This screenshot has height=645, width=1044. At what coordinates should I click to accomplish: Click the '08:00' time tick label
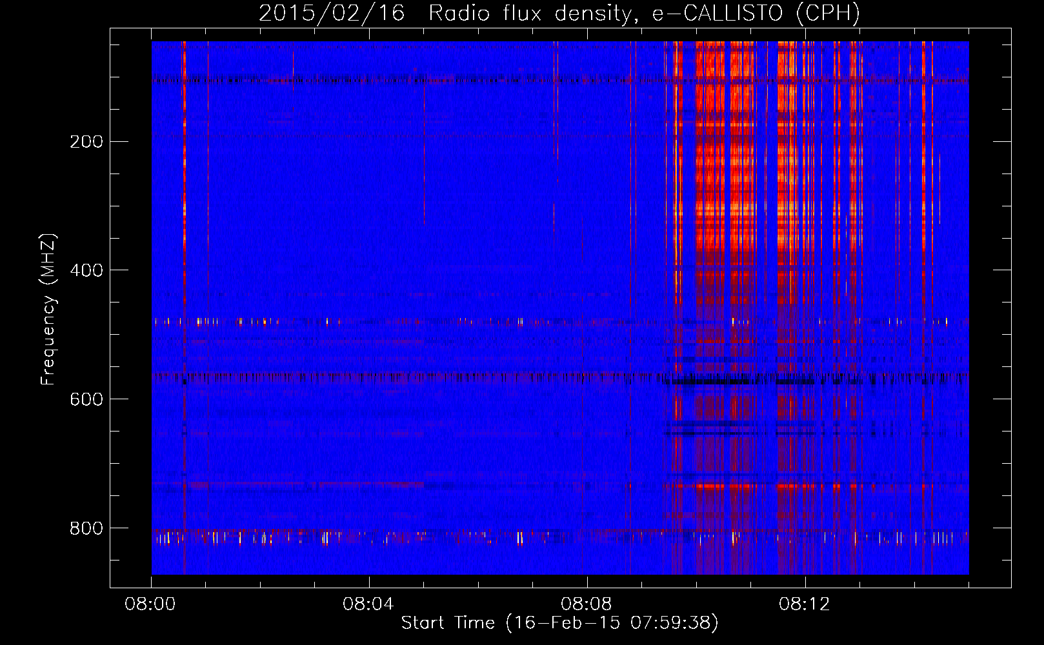[x=150, y=604]
